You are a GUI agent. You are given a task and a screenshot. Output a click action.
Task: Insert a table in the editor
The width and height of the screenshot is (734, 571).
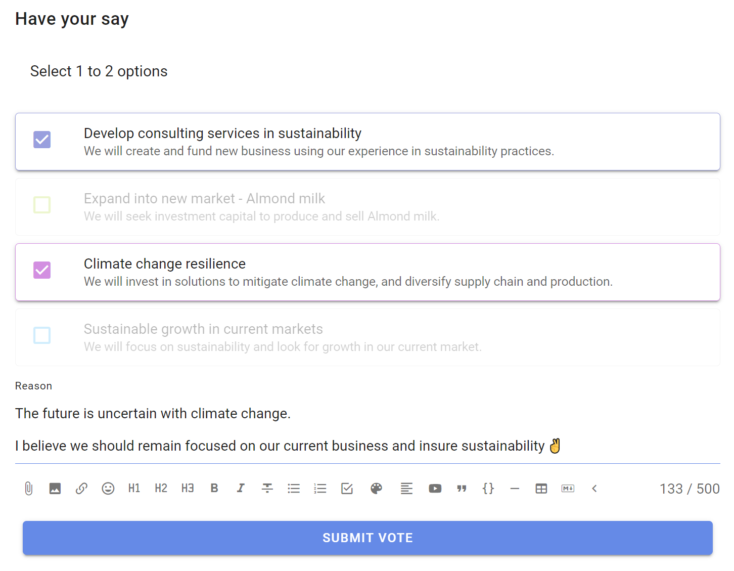point(541,489)
